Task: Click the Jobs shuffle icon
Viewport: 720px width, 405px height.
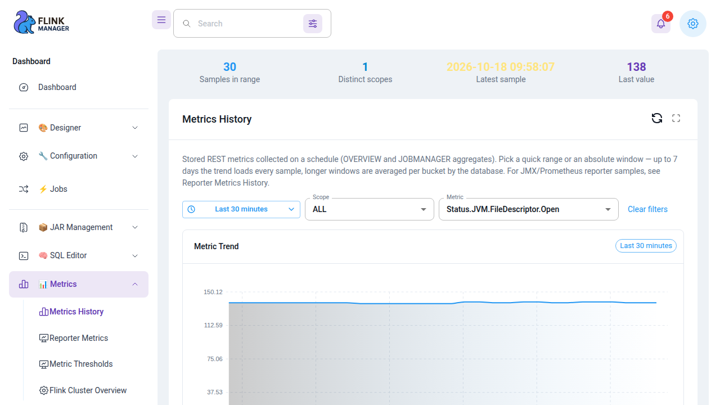Action: (x=24, y=189)
